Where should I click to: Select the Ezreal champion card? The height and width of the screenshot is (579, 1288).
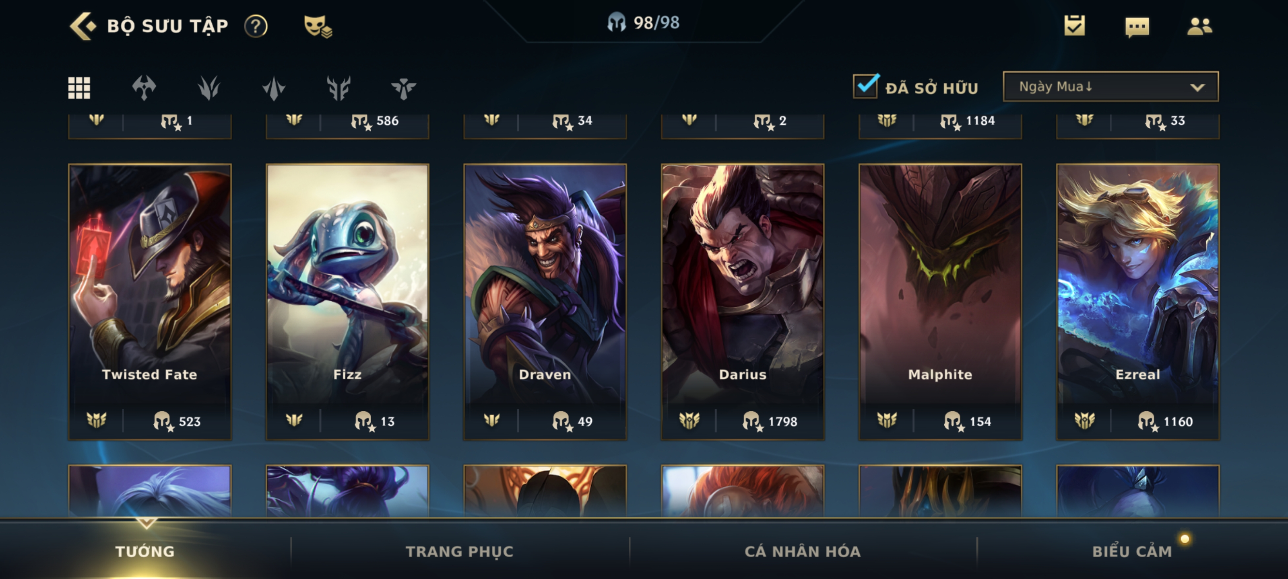pos(1137,302)
